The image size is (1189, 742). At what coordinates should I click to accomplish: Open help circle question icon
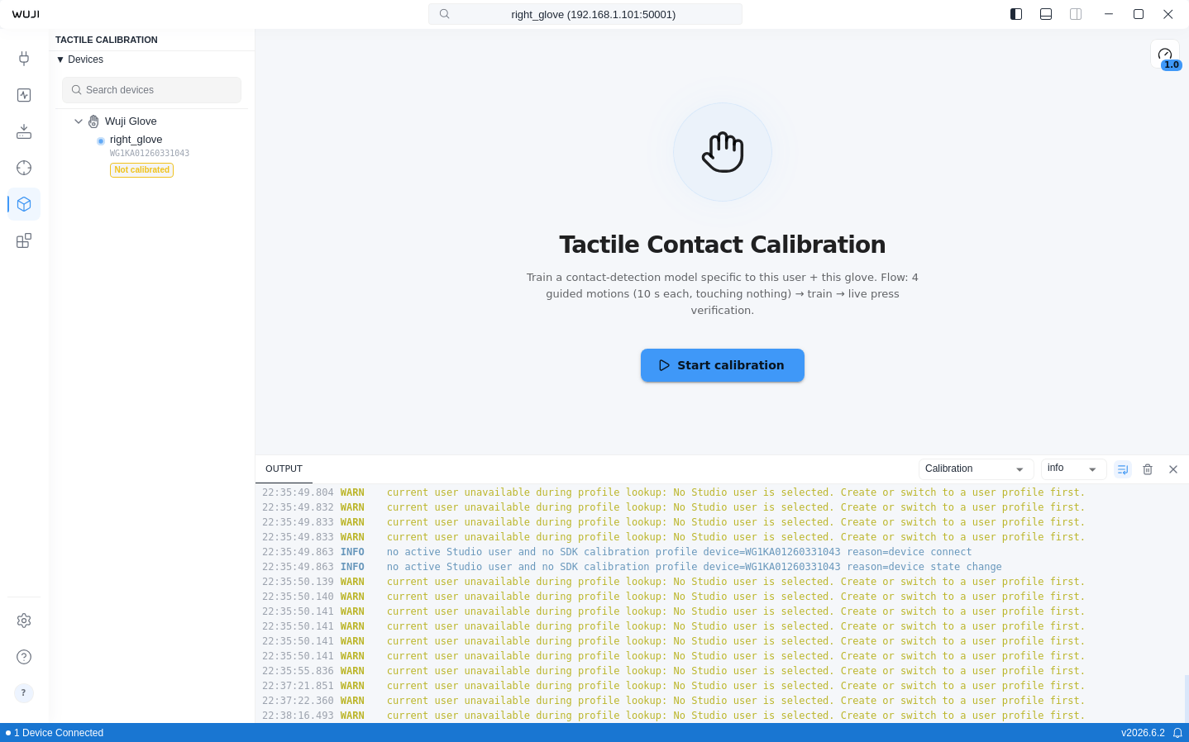pyautogui.click(x=24, y=657)
